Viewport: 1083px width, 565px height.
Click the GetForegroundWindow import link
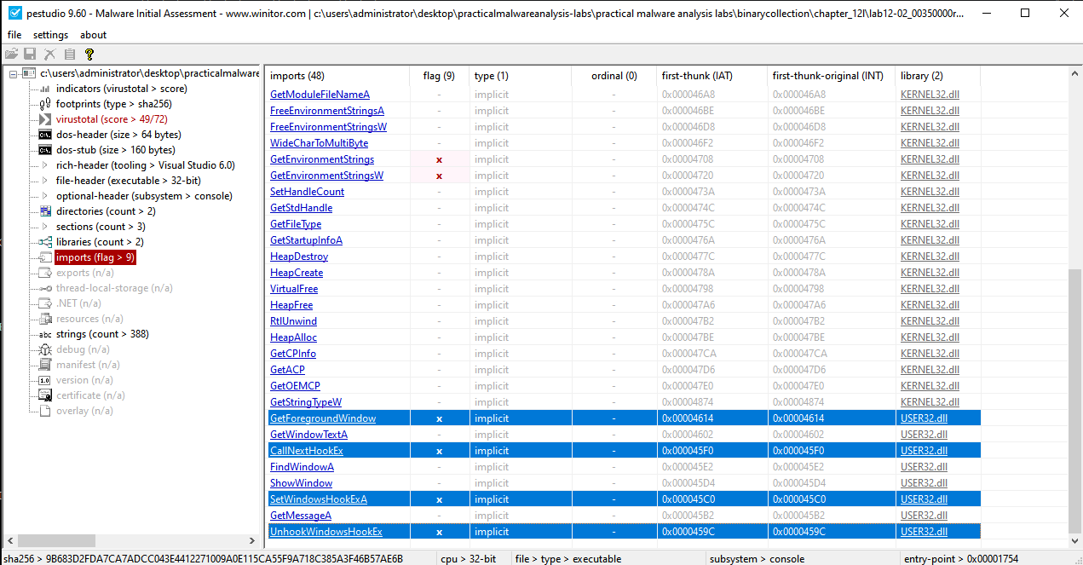tap(322, 418)
